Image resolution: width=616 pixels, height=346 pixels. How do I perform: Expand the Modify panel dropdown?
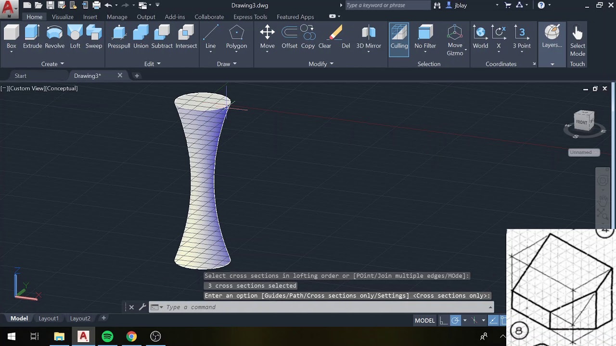click(x=321, y=64)
